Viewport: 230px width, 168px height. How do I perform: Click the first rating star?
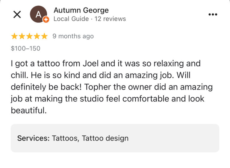tap(14, 36)
